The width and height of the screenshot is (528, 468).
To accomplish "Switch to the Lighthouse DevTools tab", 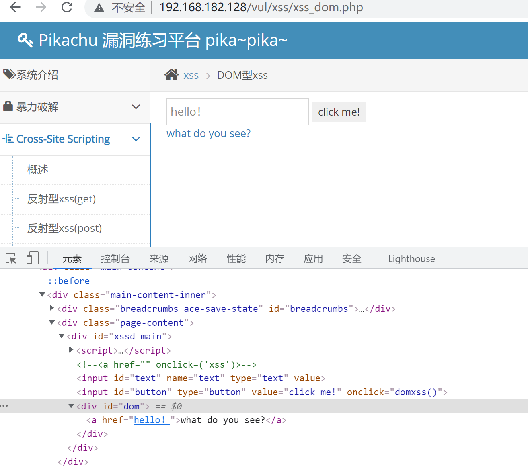I will [x=411, y=259].
